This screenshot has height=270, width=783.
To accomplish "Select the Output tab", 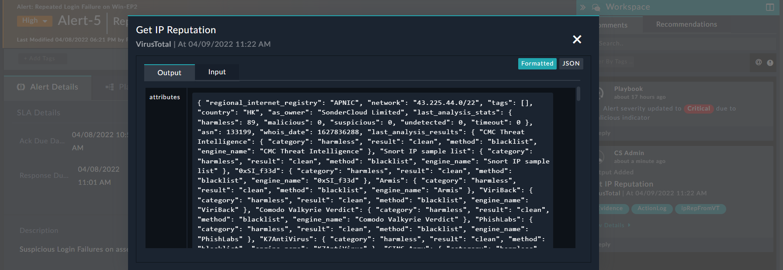I will 169,73.
